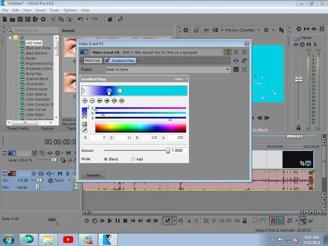Open YouTube from the Windows taskbar
Screen dimensions: 328x246
click(68, 240)
